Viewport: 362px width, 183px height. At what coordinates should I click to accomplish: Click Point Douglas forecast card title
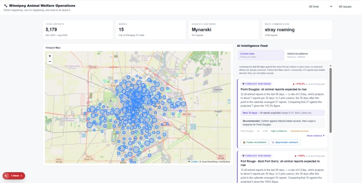(274, 89)
